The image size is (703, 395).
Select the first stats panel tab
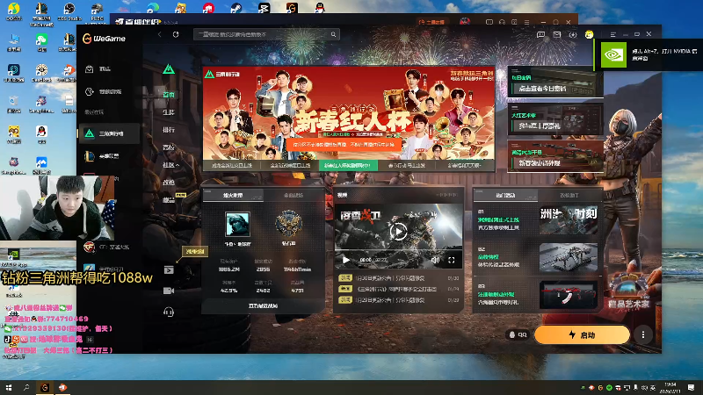point(233,195)
